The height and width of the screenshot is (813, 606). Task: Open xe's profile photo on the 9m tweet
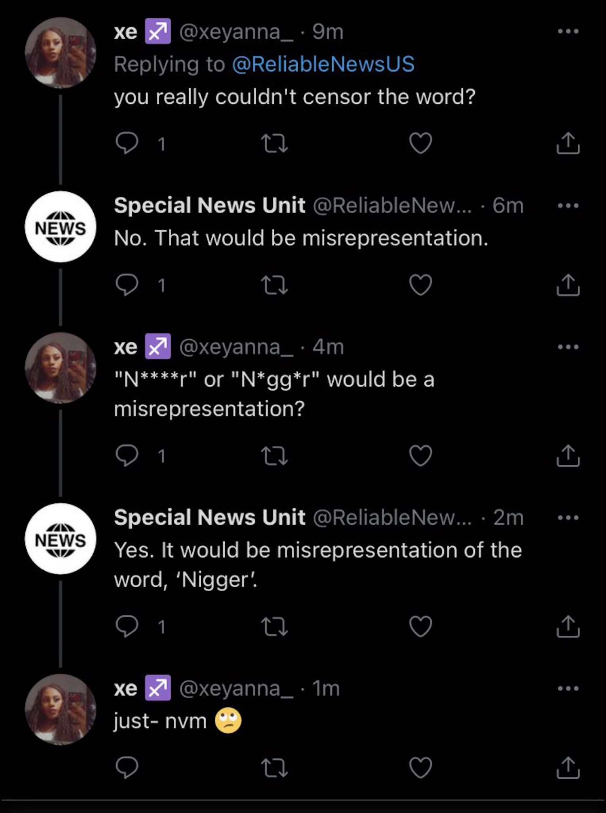61,53
